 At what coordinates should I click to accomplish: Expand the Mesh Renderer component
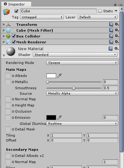point(4,42)
